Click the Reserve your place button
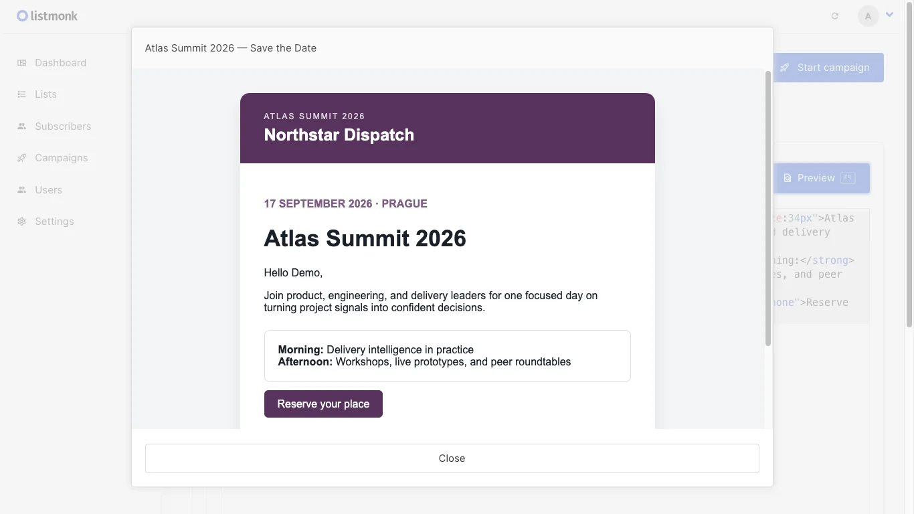The width and height of the screenshot is (914, 514). 323,404
